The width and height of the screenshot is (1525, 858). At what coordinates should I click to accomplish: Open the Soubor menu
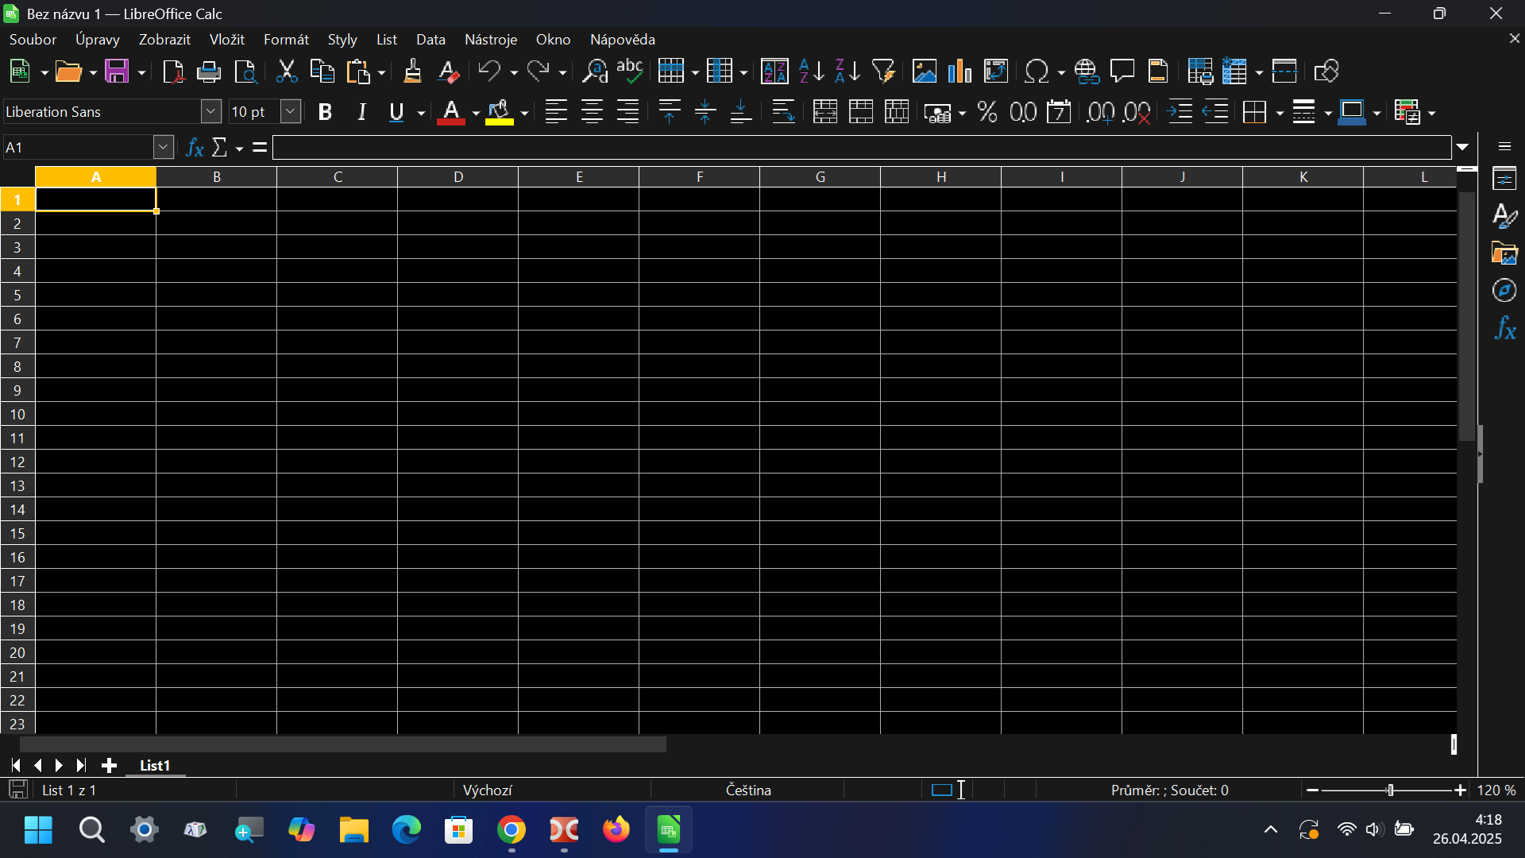(33, 40)
